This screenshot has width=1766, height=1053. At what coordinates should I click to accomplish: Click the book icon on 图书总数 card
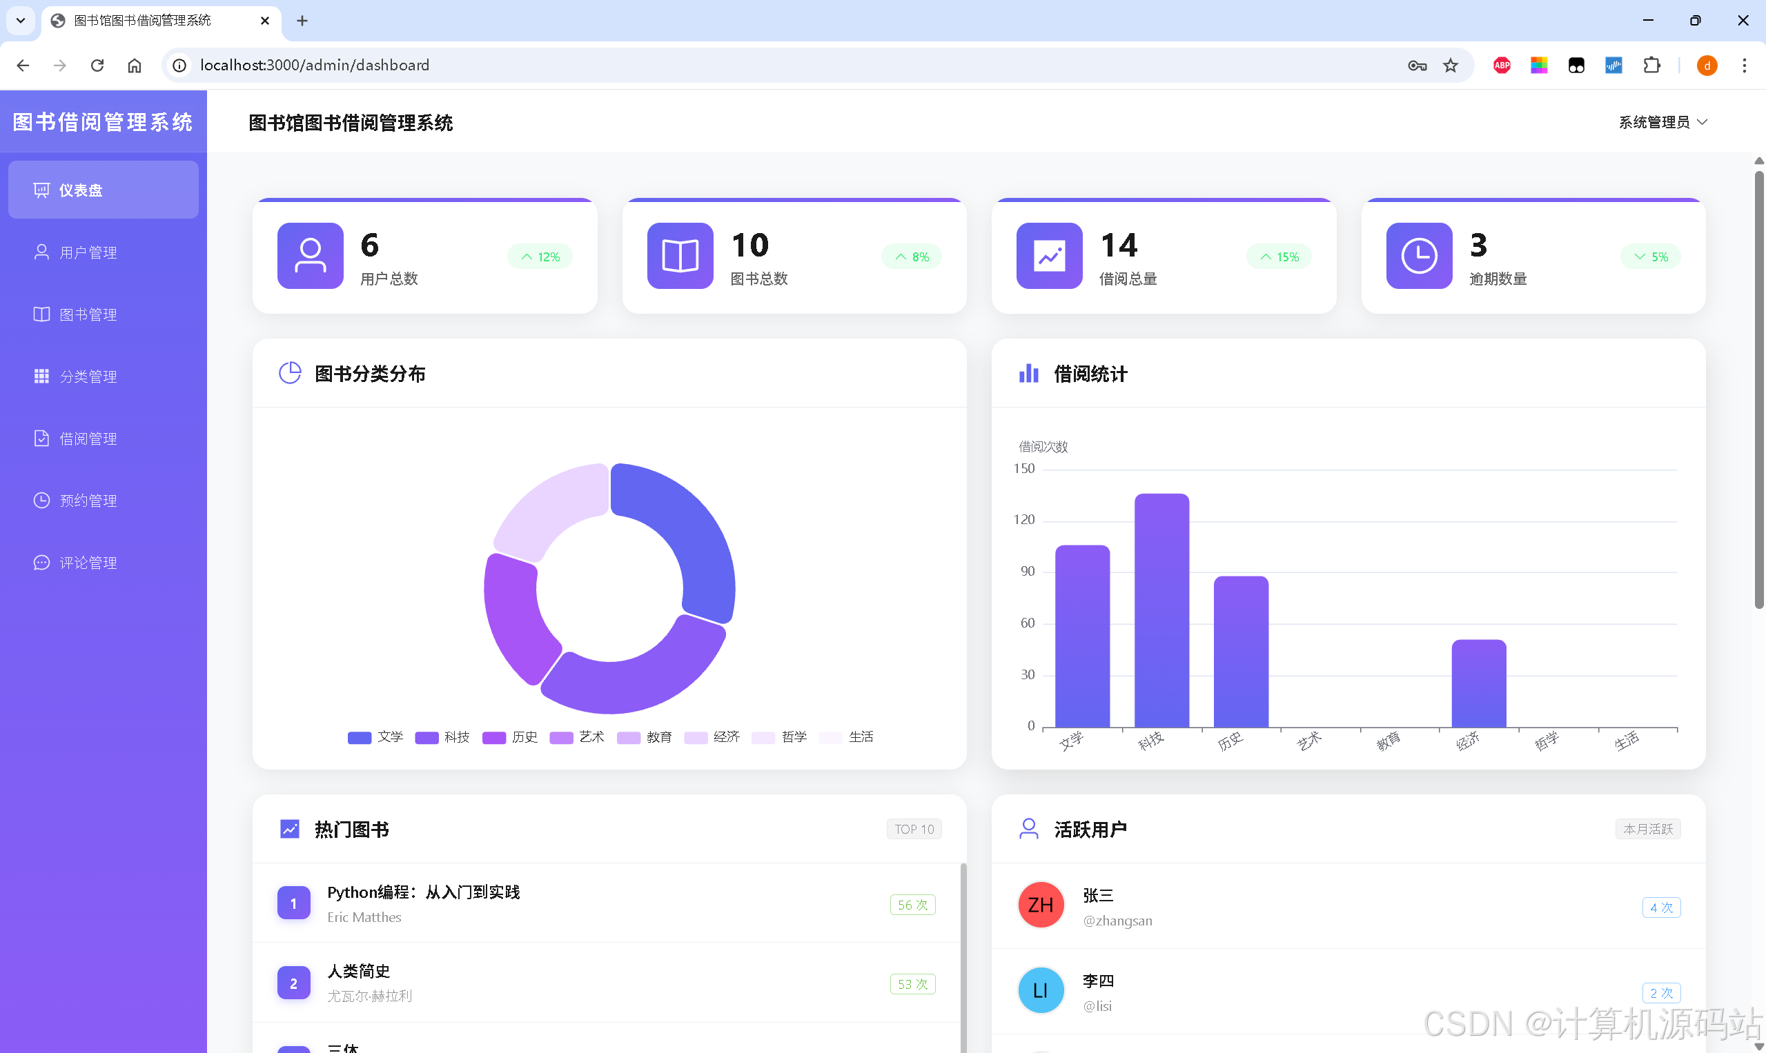coord(680,256)
